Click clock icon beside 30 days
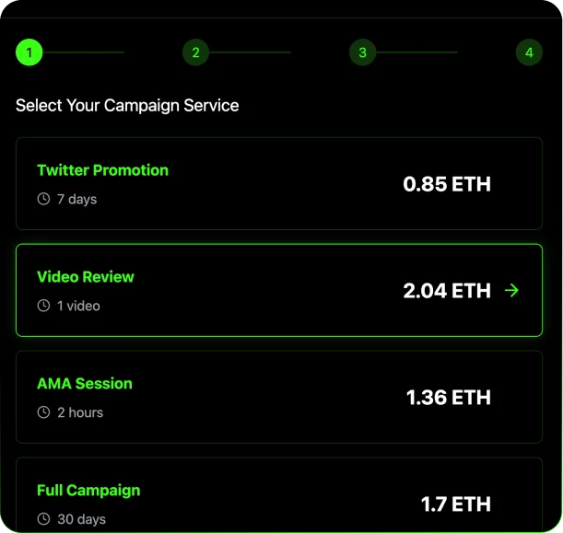Viewport: 563px width, 533px height. [x=43, y=519]
